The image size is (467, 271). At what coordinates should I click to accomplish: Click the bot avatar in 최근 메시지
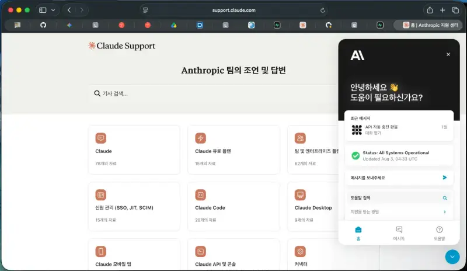[357, 130]
